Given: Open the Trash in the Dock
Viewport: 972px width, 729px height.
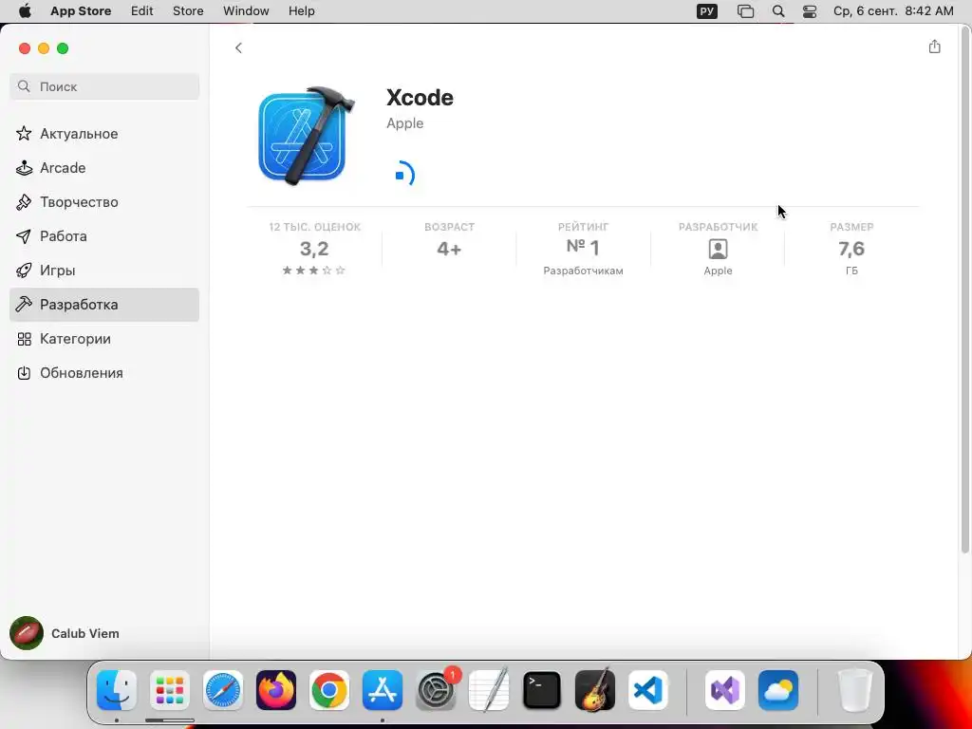Looking at the screenshot, I should tap(855, 690).
